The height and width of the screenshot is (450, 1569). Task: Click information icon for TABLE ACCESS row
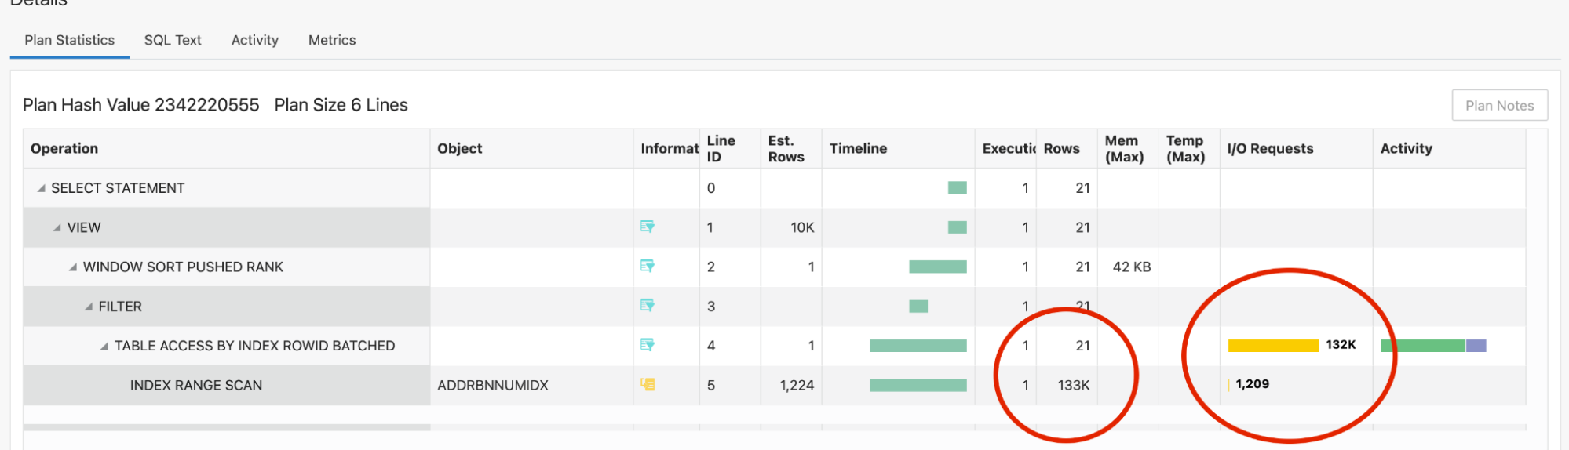tap(648, 344)
